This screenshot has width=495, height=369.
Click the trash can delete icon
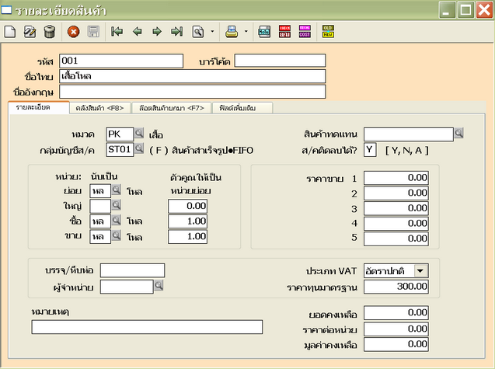point(50,32)
